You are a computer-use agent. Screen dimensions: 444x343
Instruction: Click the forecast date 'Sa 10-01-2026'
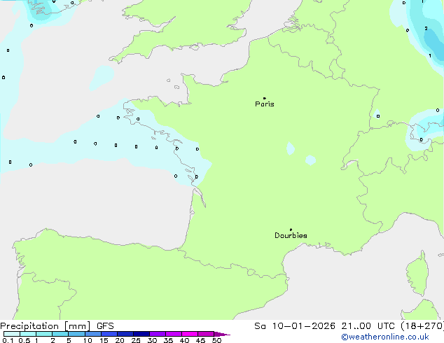click(295, 326)
